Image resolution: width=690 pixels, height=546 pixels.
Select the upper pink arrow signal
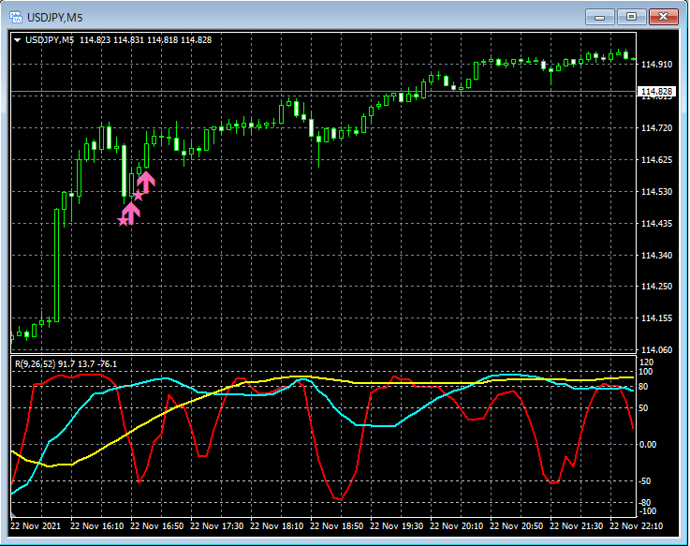point(147,181)
